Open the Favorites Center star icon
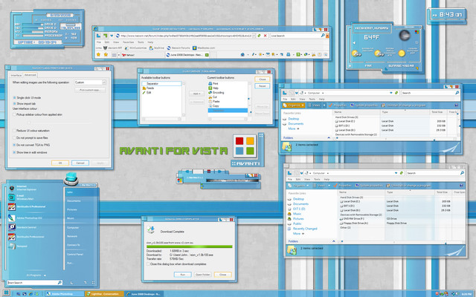The image size is (476, 297). pos(98,54)
